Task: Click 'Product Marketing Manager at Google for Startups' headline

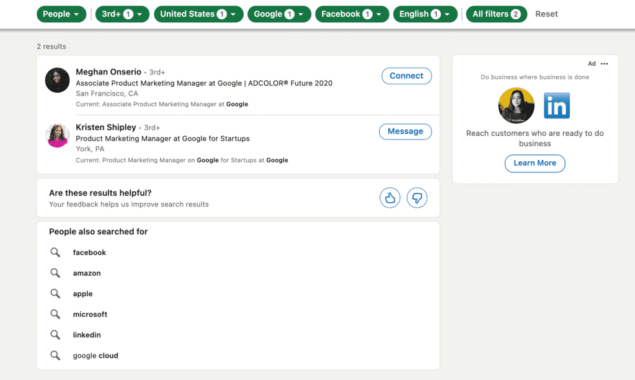Action: [x=163, y=139]
